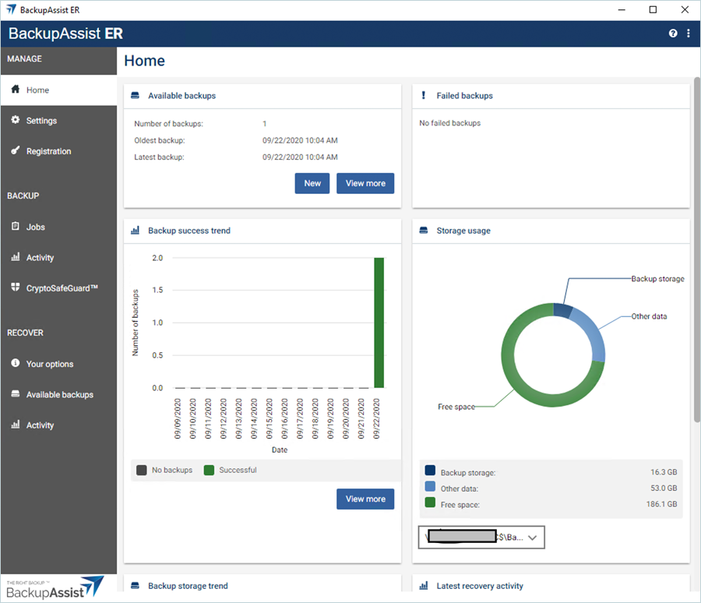The height and width of the screenshot is (603, 701).
Task: Click the Home house icon in sidebar
Action: (15, 90)
